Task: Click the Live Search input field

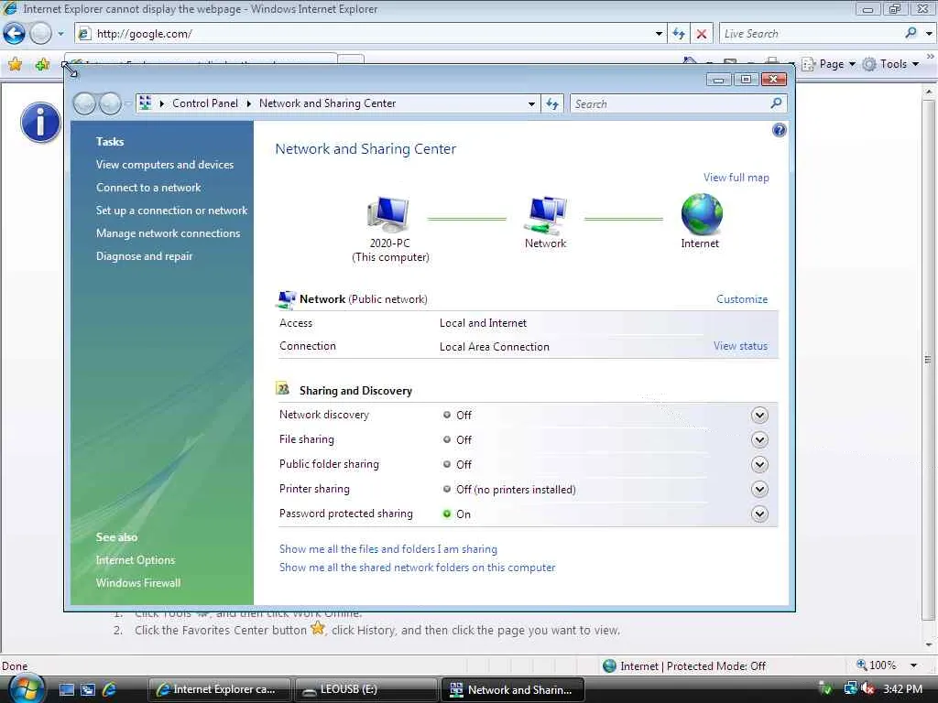Action: tap(811, 34)
